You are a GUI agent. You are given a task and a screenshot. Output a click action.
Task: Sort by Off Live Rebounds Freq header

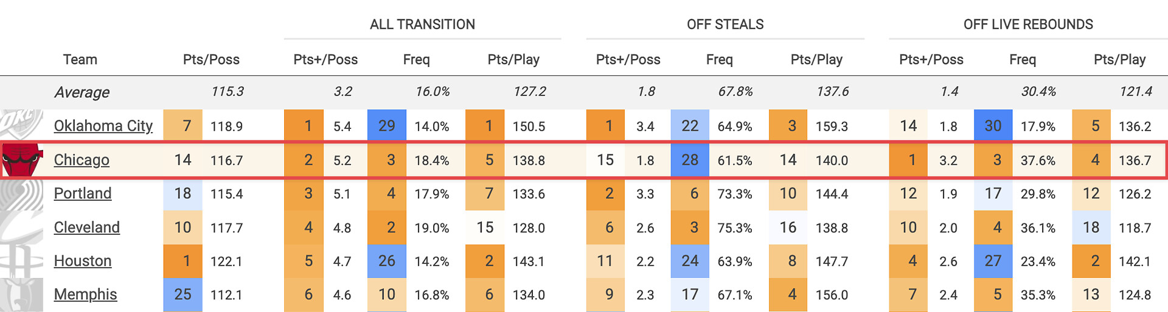1022,60
